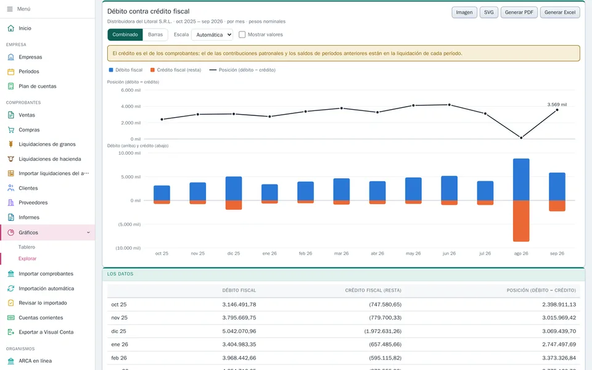Viewport: 592px width, 370px height.
Task: Click the Cuentas corrientes money icon
Action: pos(11,318)
